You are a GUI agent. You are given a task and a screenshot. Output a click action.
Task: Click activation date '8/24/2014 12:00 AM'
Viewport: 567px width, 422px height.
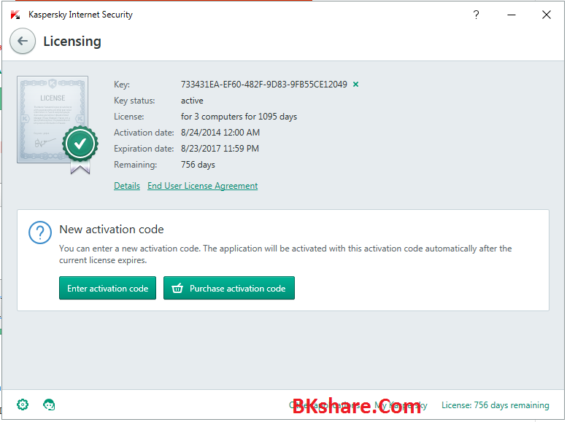click(x=220, y=133)
